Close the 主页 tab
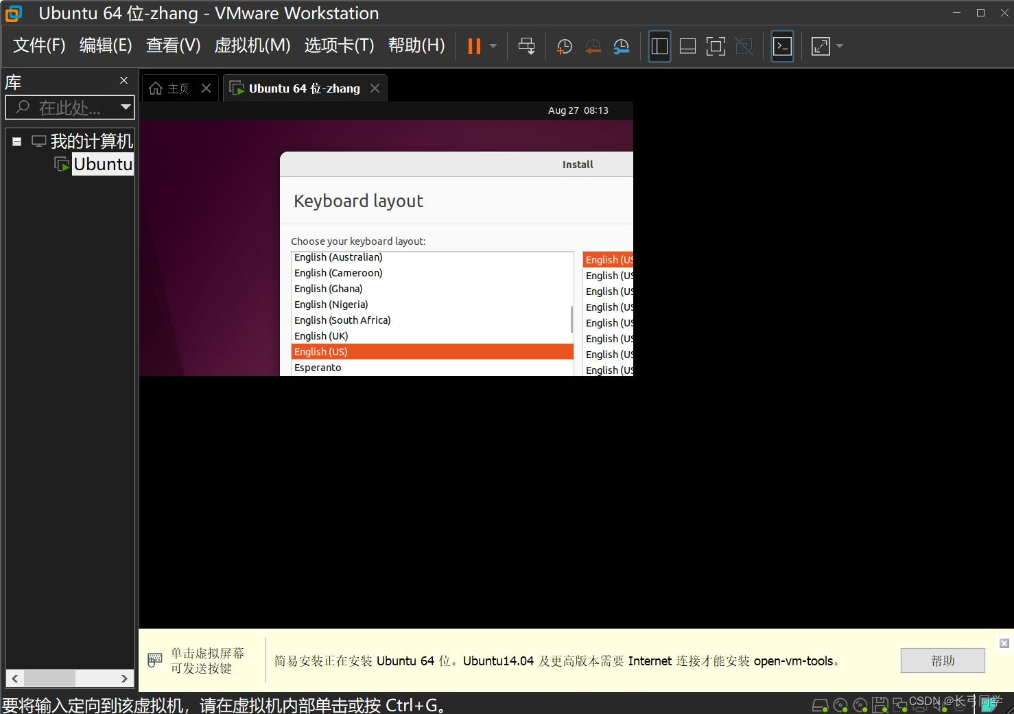1014x714 pixels. coord(206,88)
